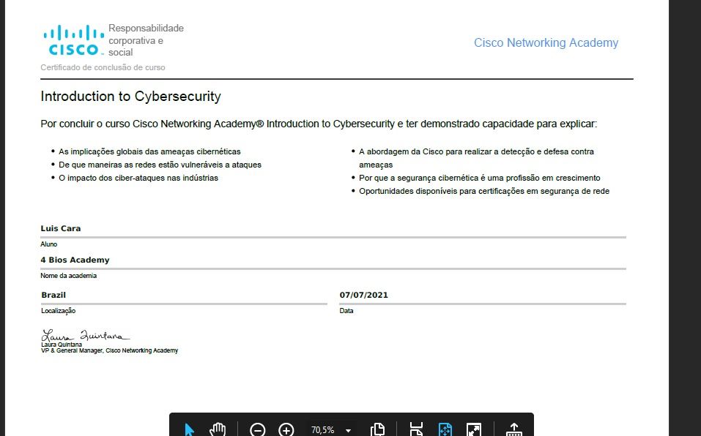The width and height of the screenshot is (701, 436).
Task: Click the Brazil location text
Action: (x=53, y=295)
